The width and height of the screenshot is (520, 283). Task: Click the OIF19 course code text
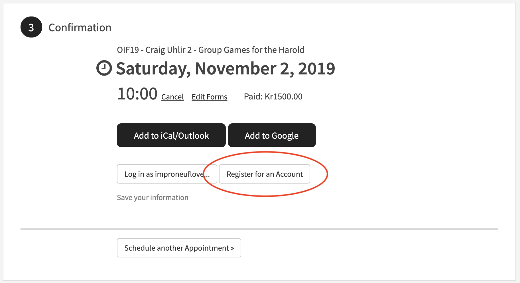128,50
